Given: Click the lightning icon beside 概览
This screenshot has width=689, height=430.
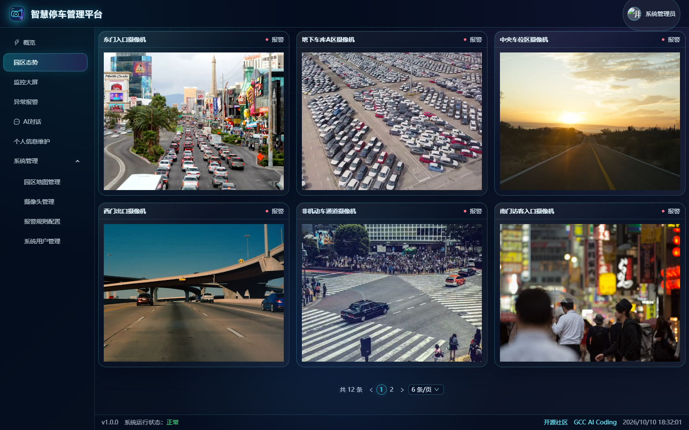Looking at the screenshot, I should pos(17,43).
